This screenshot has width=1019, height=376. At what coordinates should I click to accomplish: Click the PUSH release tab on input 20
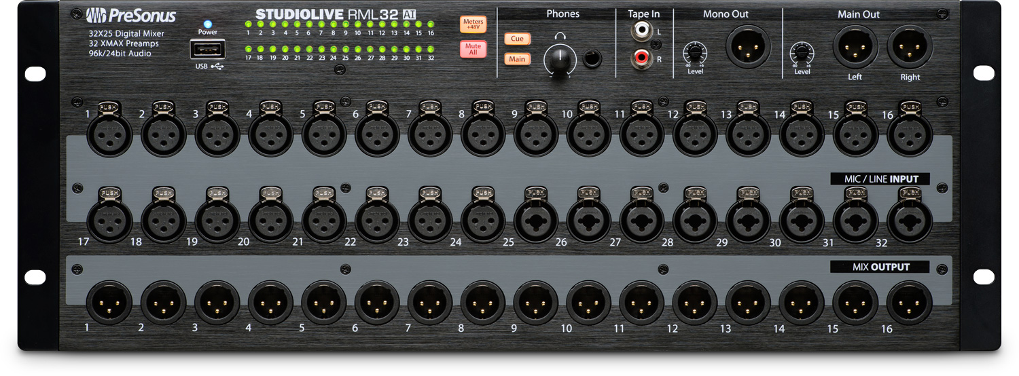[x=270, y=193]
